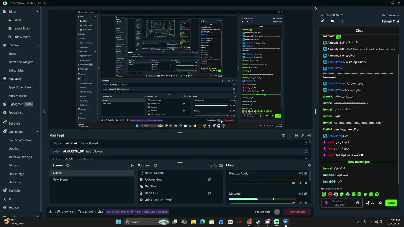Mute the Desktop Audio channel
Screen dimensions: 404x227
point(301,183)
